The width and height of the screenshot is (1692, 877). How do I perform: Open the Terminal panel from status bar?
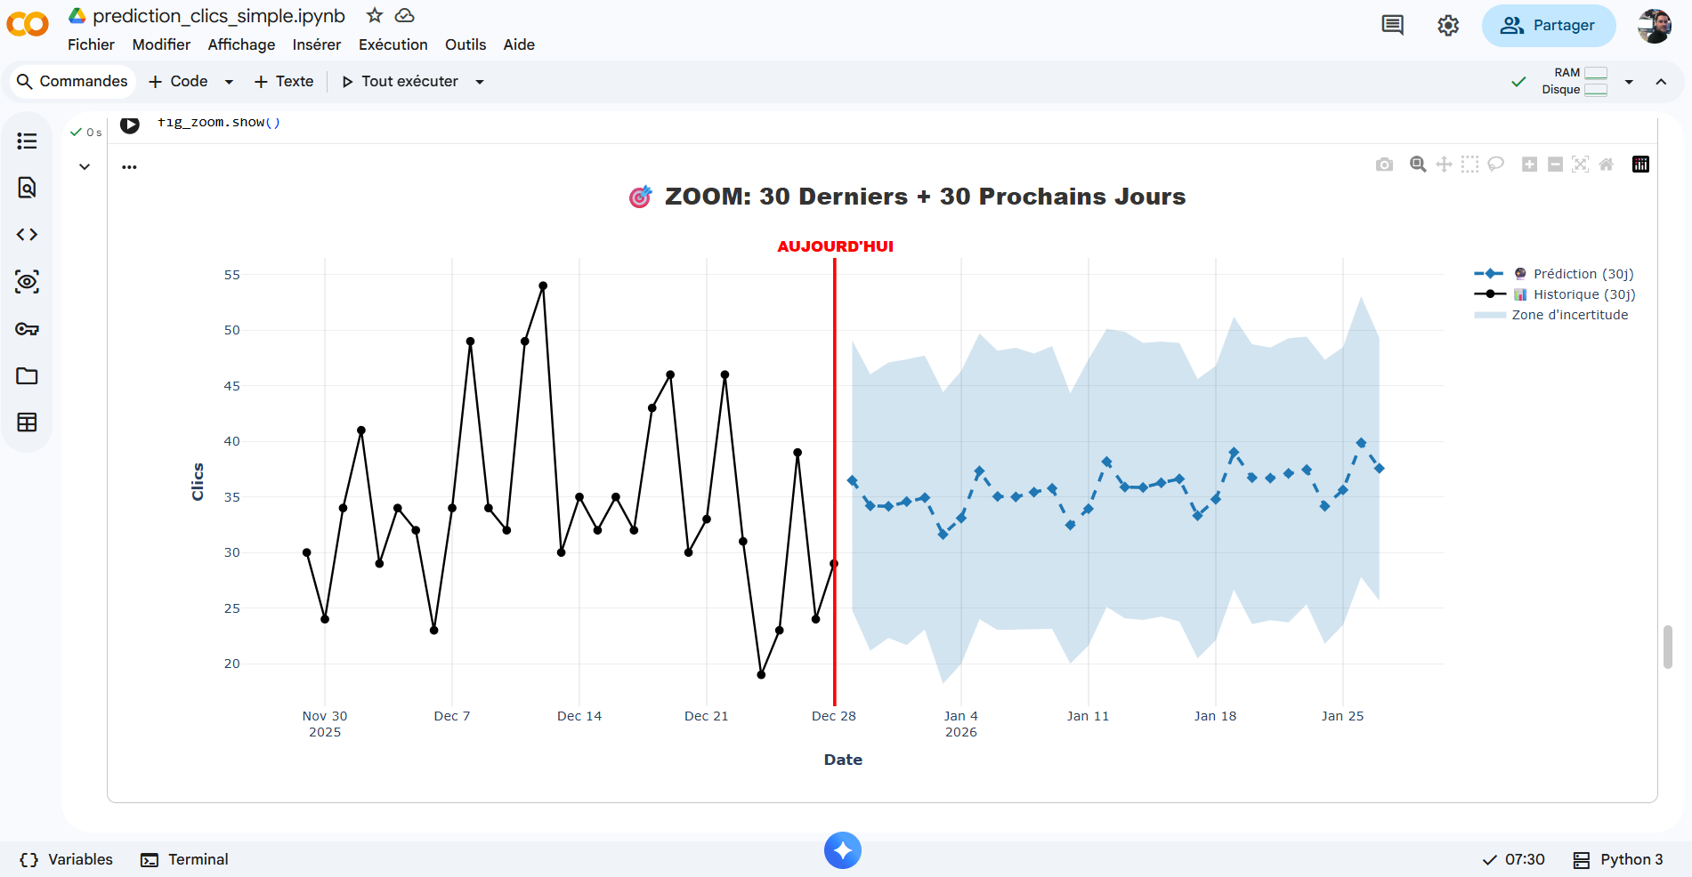click(184, 859)
